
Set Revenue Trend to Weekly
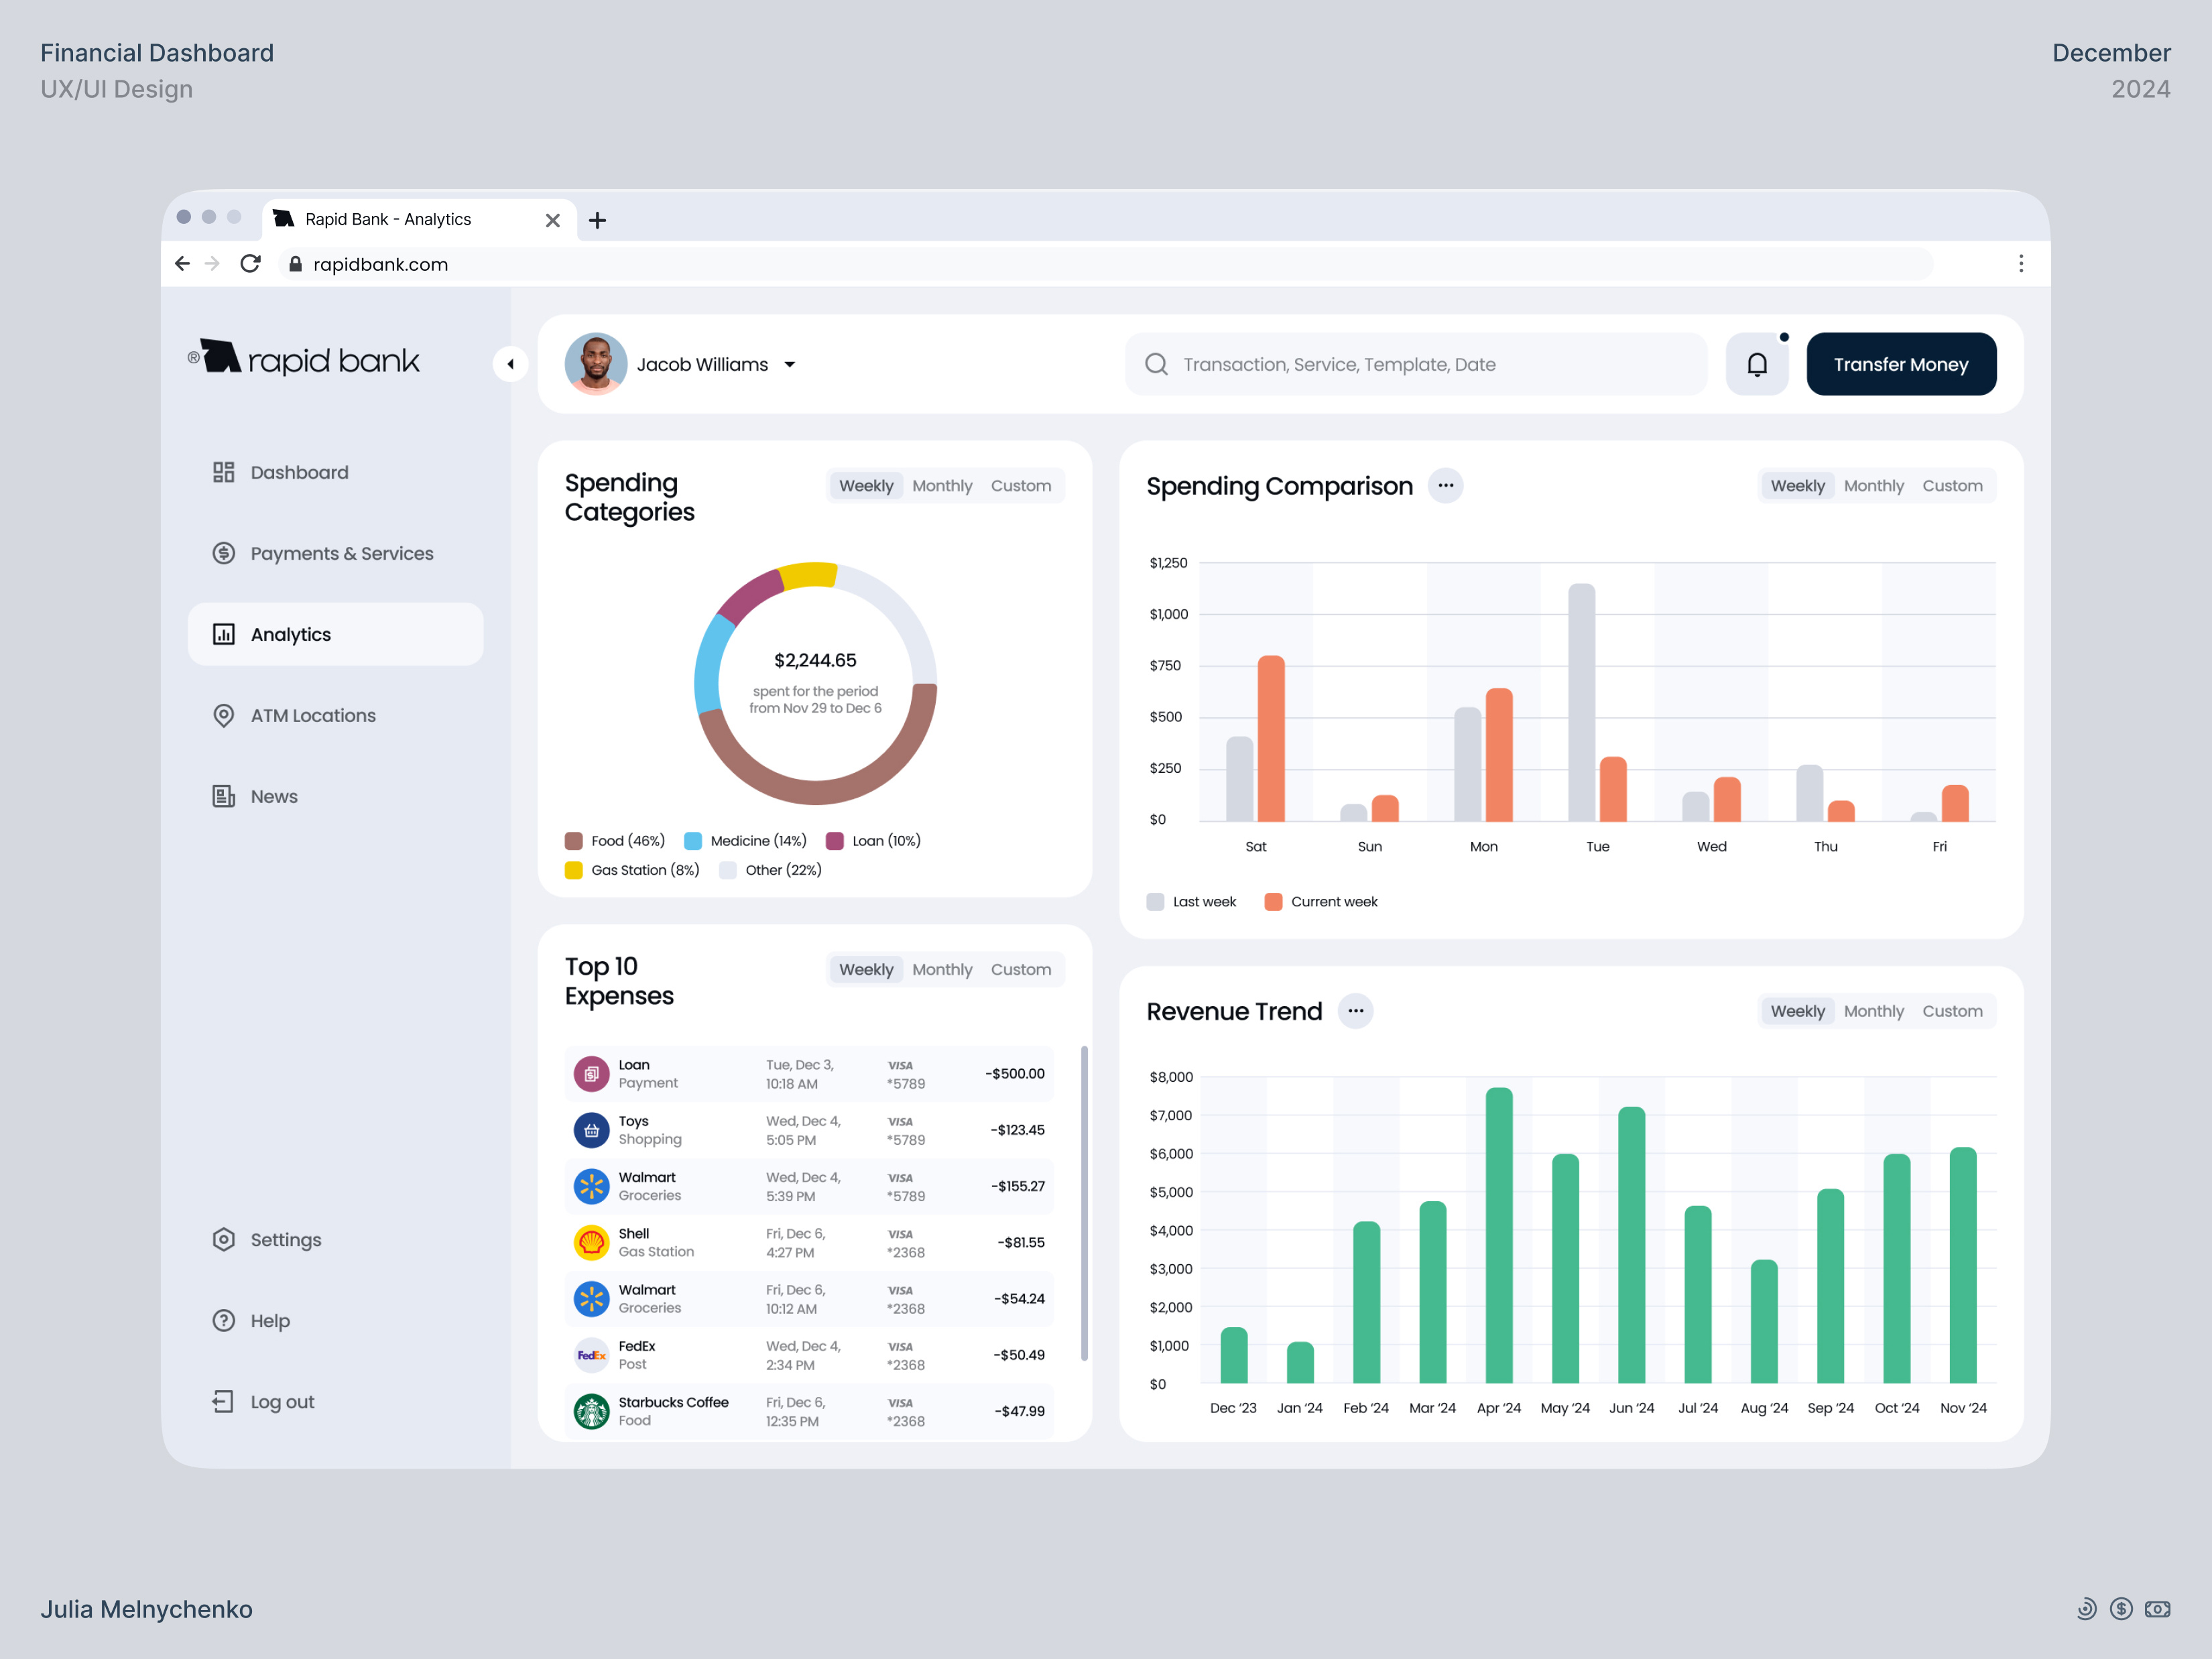coord(1797,1010)
